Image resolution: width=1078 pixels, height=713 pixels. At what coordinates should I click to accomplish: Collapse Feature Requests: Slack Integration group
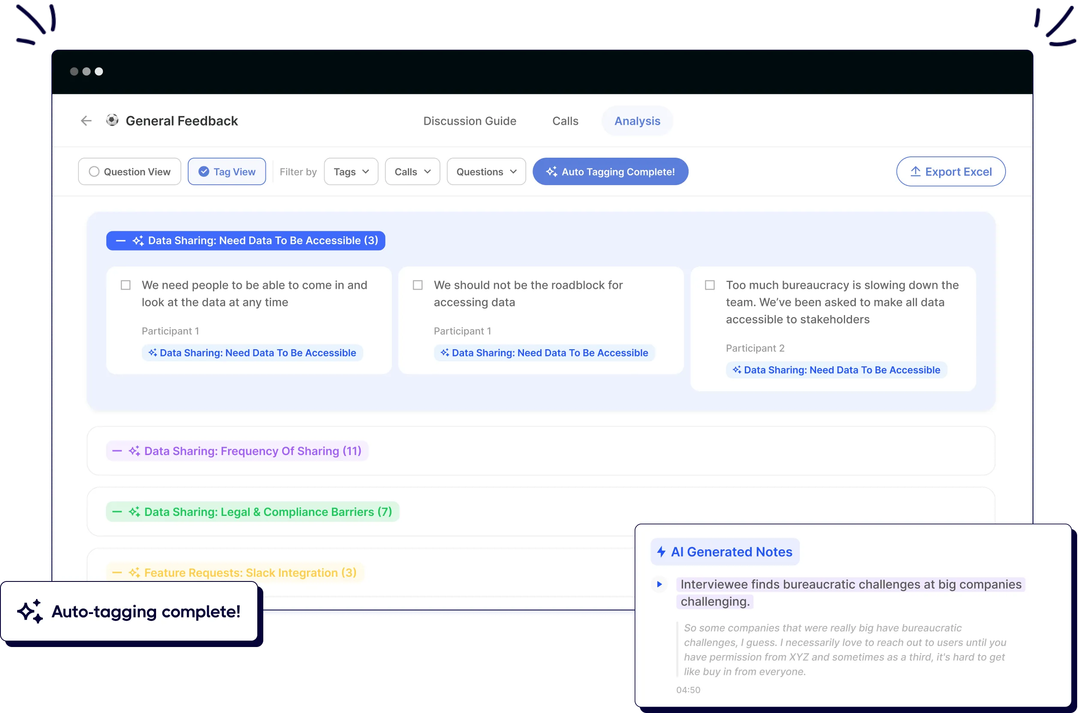117,572
